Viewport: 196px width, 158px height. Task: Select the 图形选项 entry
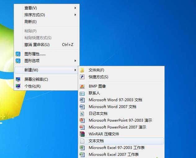click(47, 61)
